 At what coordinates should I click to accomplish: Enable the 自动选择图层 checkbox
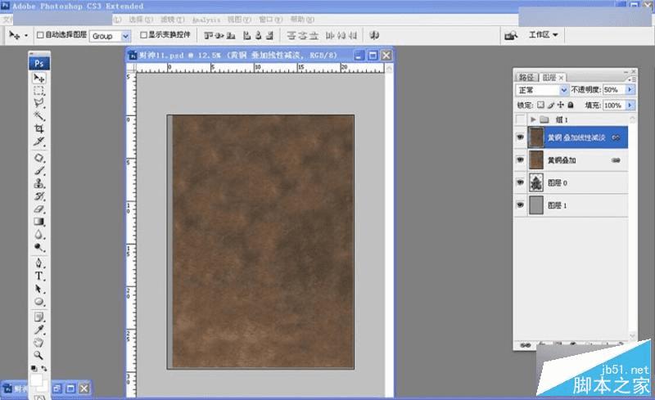39,36
